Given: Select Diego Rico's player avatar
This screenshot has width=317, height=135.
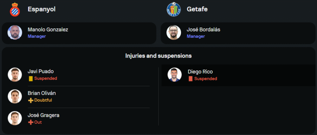Looking at the screenshot, I should (175, 75).
